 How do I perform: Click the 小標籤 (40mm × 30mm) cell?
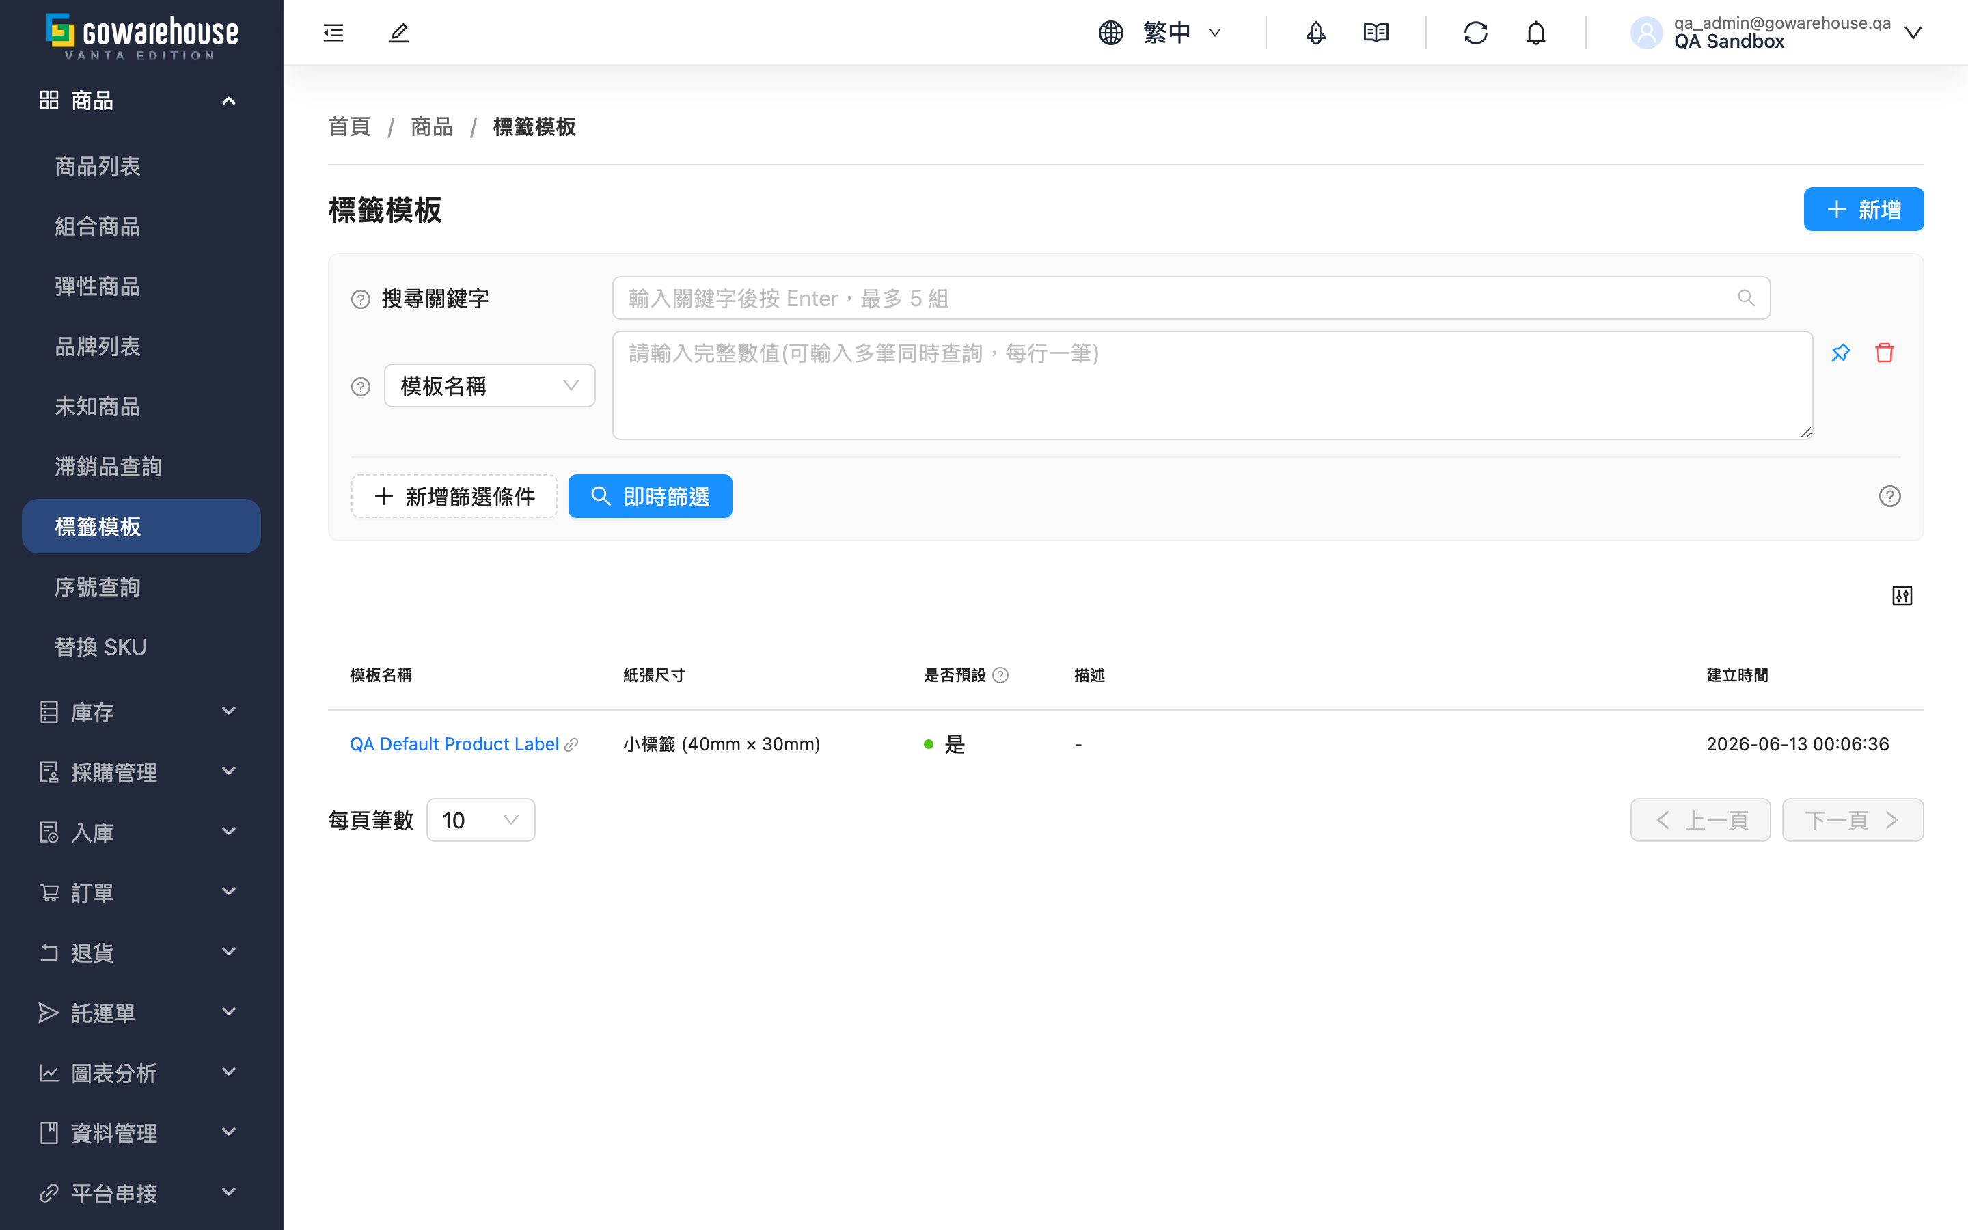[x=722, y=744]
